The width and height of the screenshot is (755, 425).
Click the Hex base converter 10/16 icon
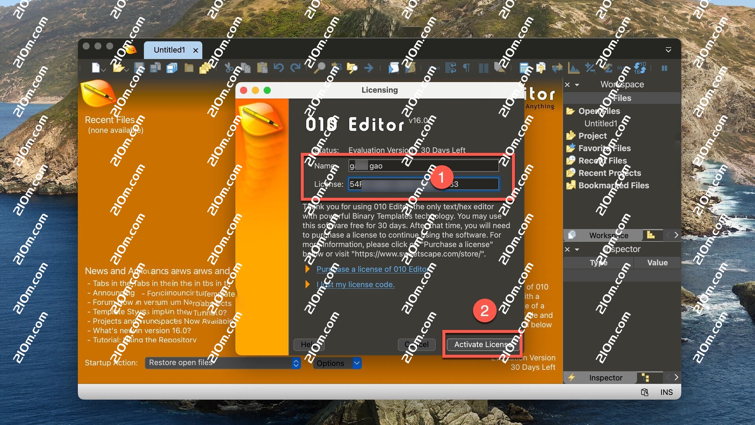click(639, 68)
